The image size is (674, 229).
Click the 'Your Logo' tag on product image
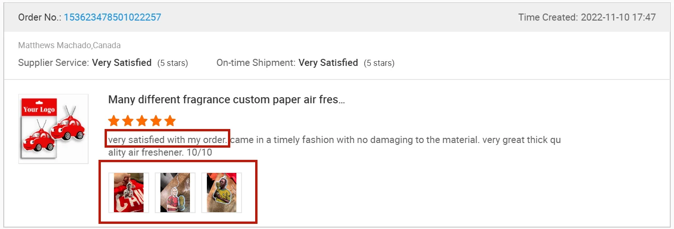pyautogui.click(x=39, y=110)
